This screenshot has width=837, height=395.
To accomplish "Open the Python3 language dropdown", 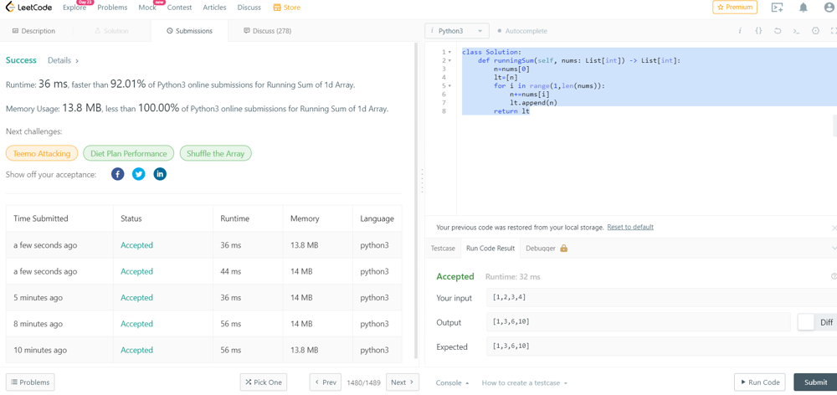I will pyautogui.click(x=456, y=31).
